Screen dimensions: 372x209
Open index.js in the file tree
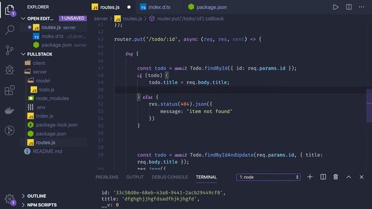44,116
